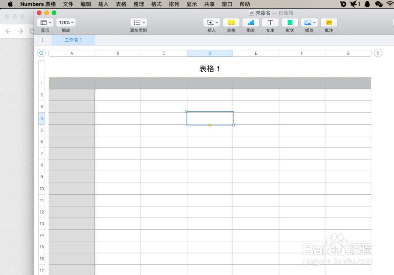Insert a chart using the 图表 icon
The height and width of the screenshot is (275, 394).
[251, 22]
